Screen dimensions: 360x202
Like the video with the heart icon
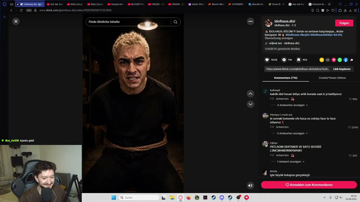pos(267,60)
